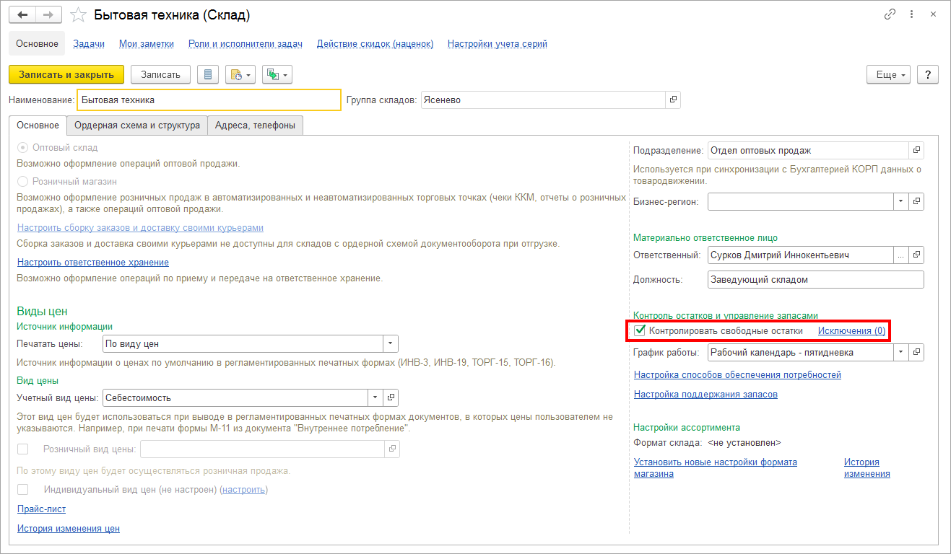
Task: Open Настройка поддержания запасов link
Action: pos(705,394)
